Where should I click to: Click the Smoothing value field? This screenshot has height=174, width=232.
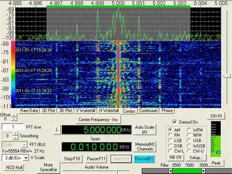pos(8,136)
